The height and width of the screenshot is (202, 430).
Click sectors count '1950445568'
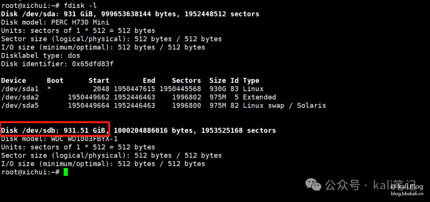pos(180,89)
